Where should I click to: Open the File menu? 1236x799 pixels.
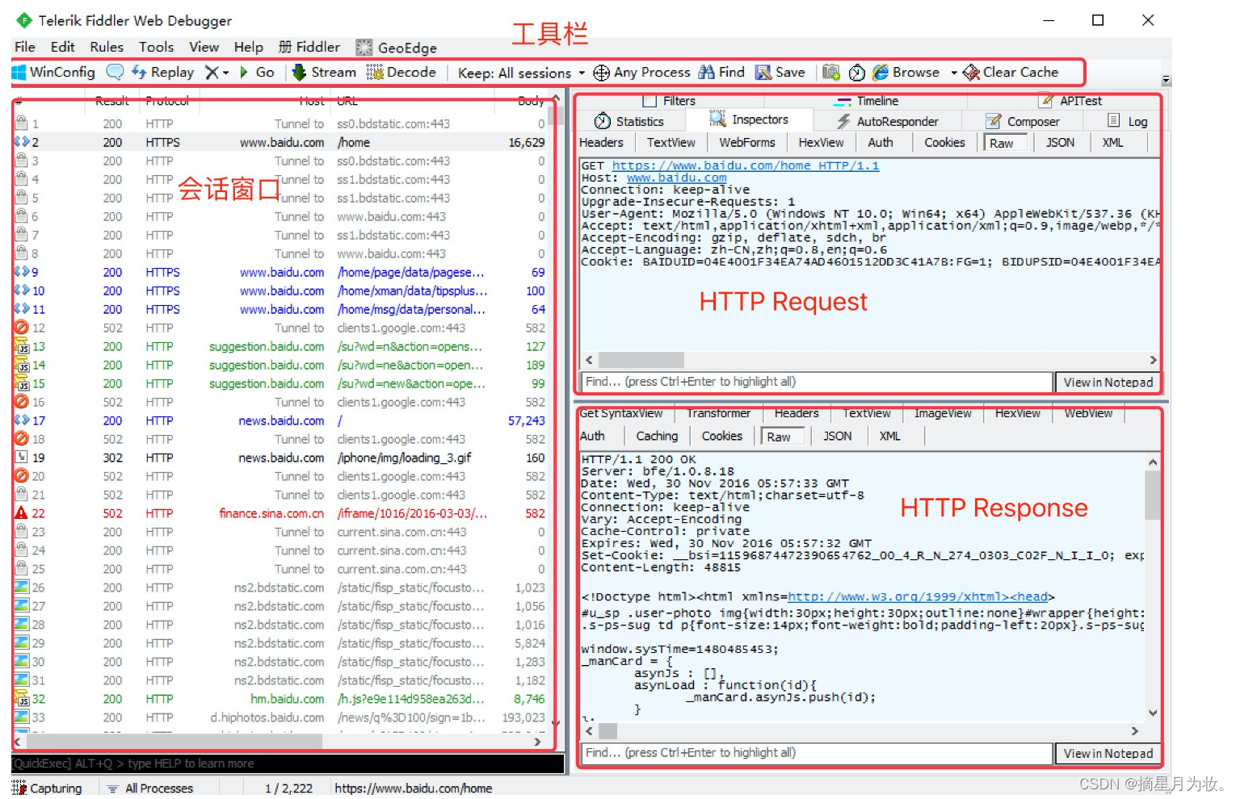coord(25,47)
